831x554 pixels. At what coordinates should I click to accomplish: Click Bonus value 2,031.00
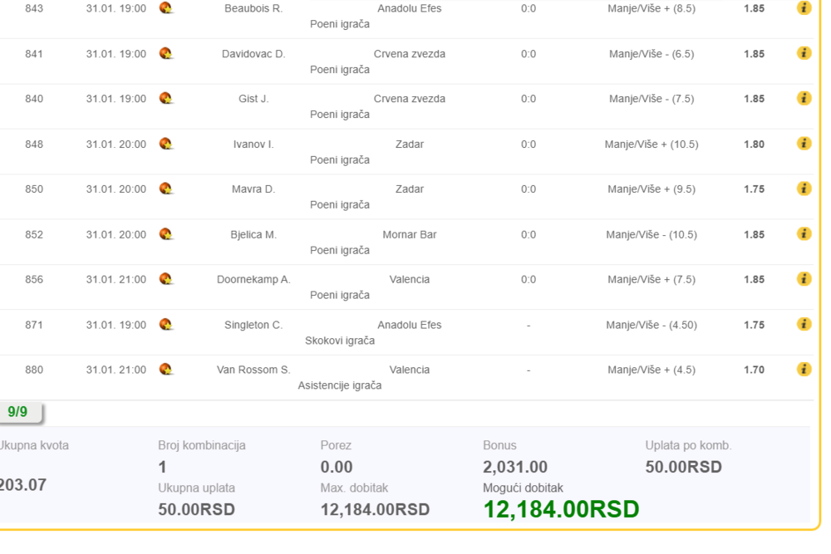coord(515,467)
